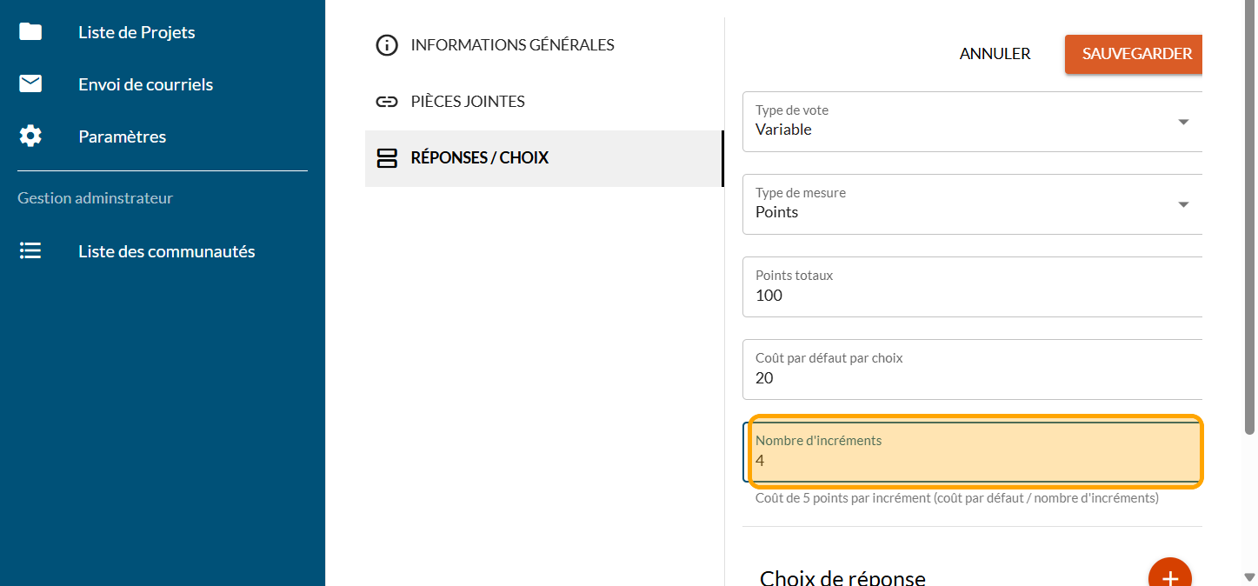Click the Points totaux input field
This screenshot has height=586, width=1258.
[972, 296]
